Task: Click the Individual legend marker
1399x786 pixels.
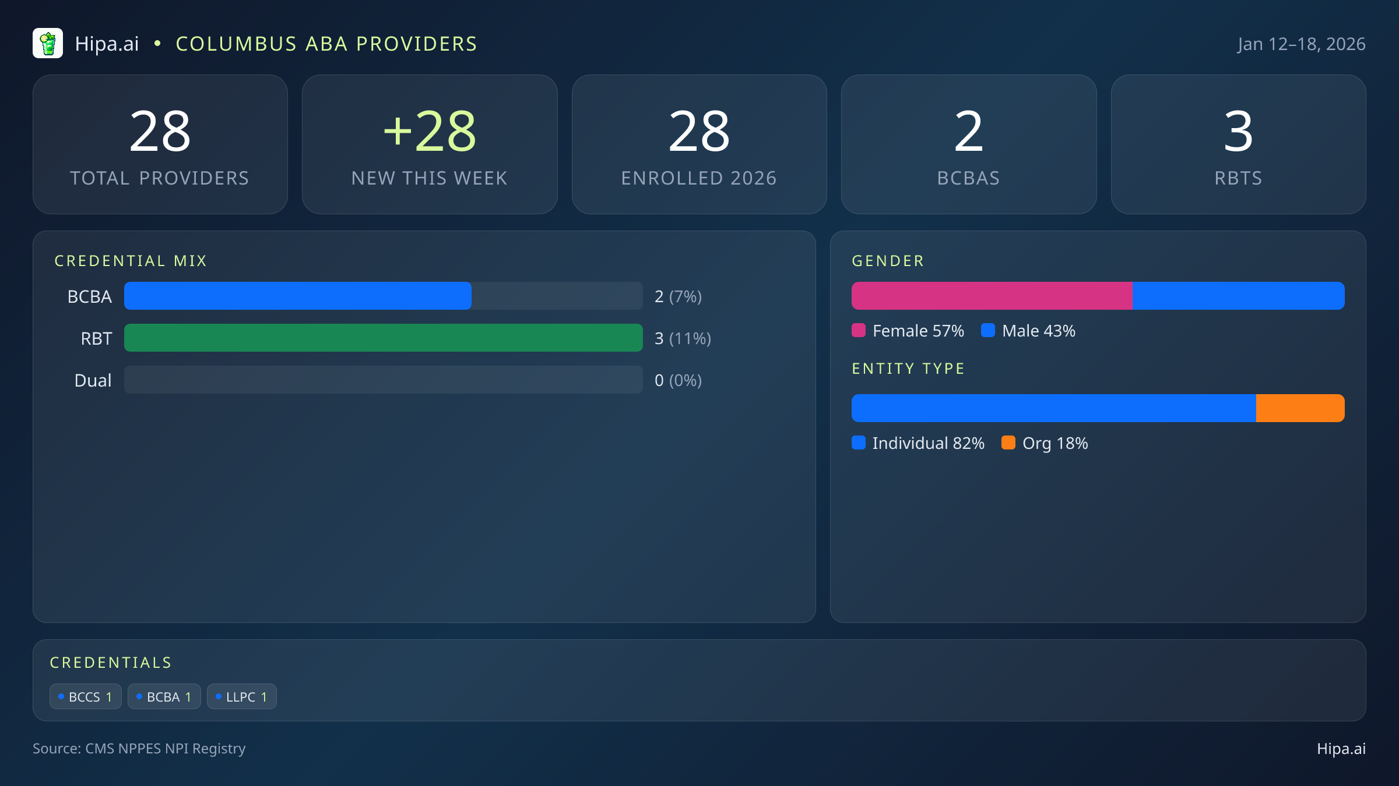Action: (x=859, y=443)
